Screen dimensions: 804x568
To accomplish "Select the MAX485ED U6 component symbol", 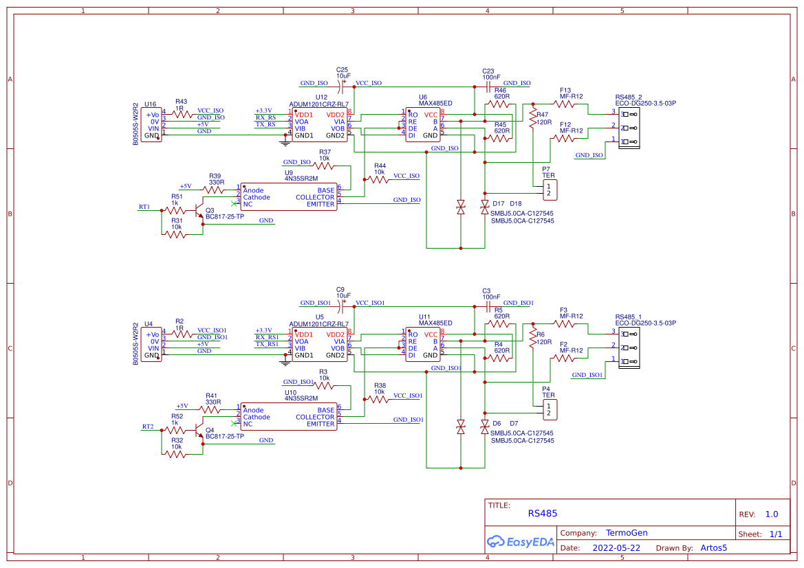I will click(x=423, y=124).
